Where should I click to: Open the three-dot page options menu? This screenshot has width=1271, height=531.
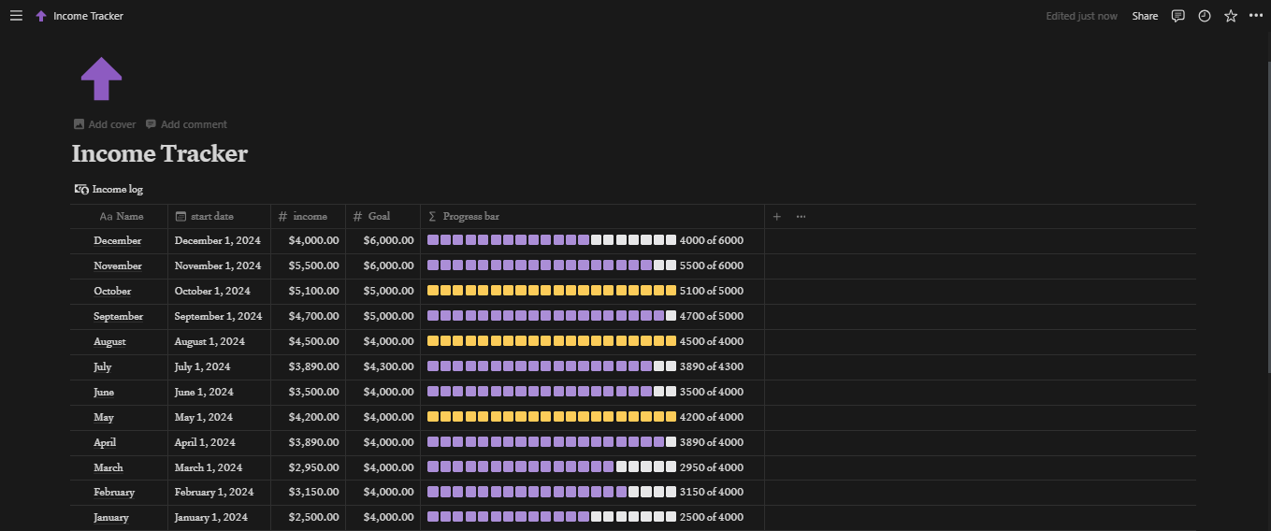click(1256, 16)
